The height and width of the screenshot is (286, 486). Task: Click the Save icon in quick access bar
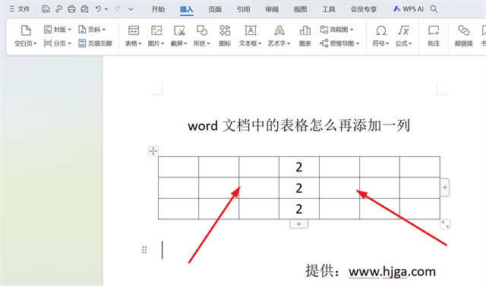click(x=46, y=9)
